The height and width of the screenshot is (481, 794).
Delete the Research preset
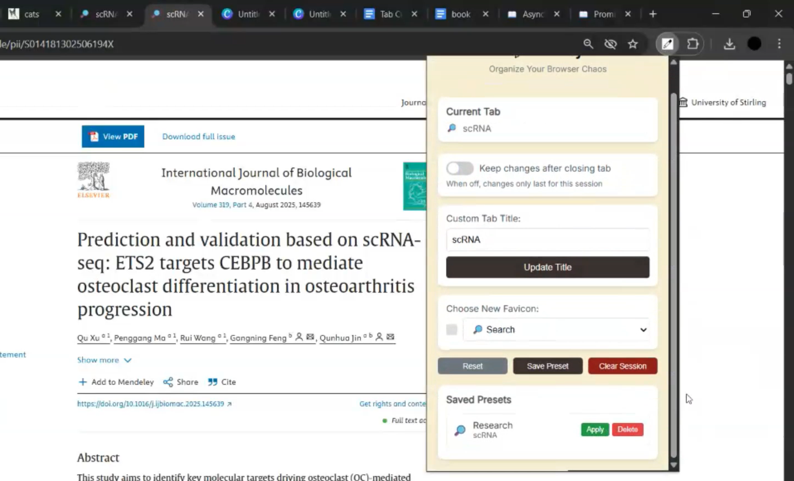click(628, 430)
